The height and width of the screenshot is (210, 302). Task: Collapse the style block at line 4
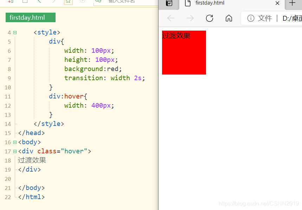coord(15,33)
